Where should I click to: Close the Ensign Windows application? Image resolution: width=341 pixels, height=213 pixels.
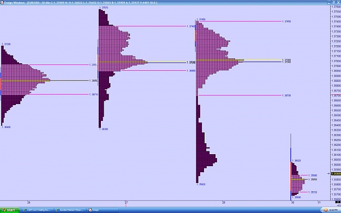[x=338, y=3]
